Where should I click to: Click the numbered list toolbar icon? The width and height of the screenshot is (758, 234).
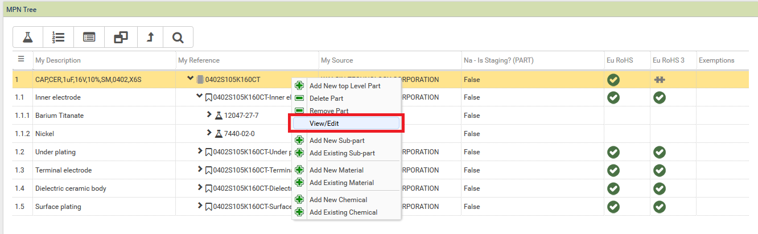(58, 38)
